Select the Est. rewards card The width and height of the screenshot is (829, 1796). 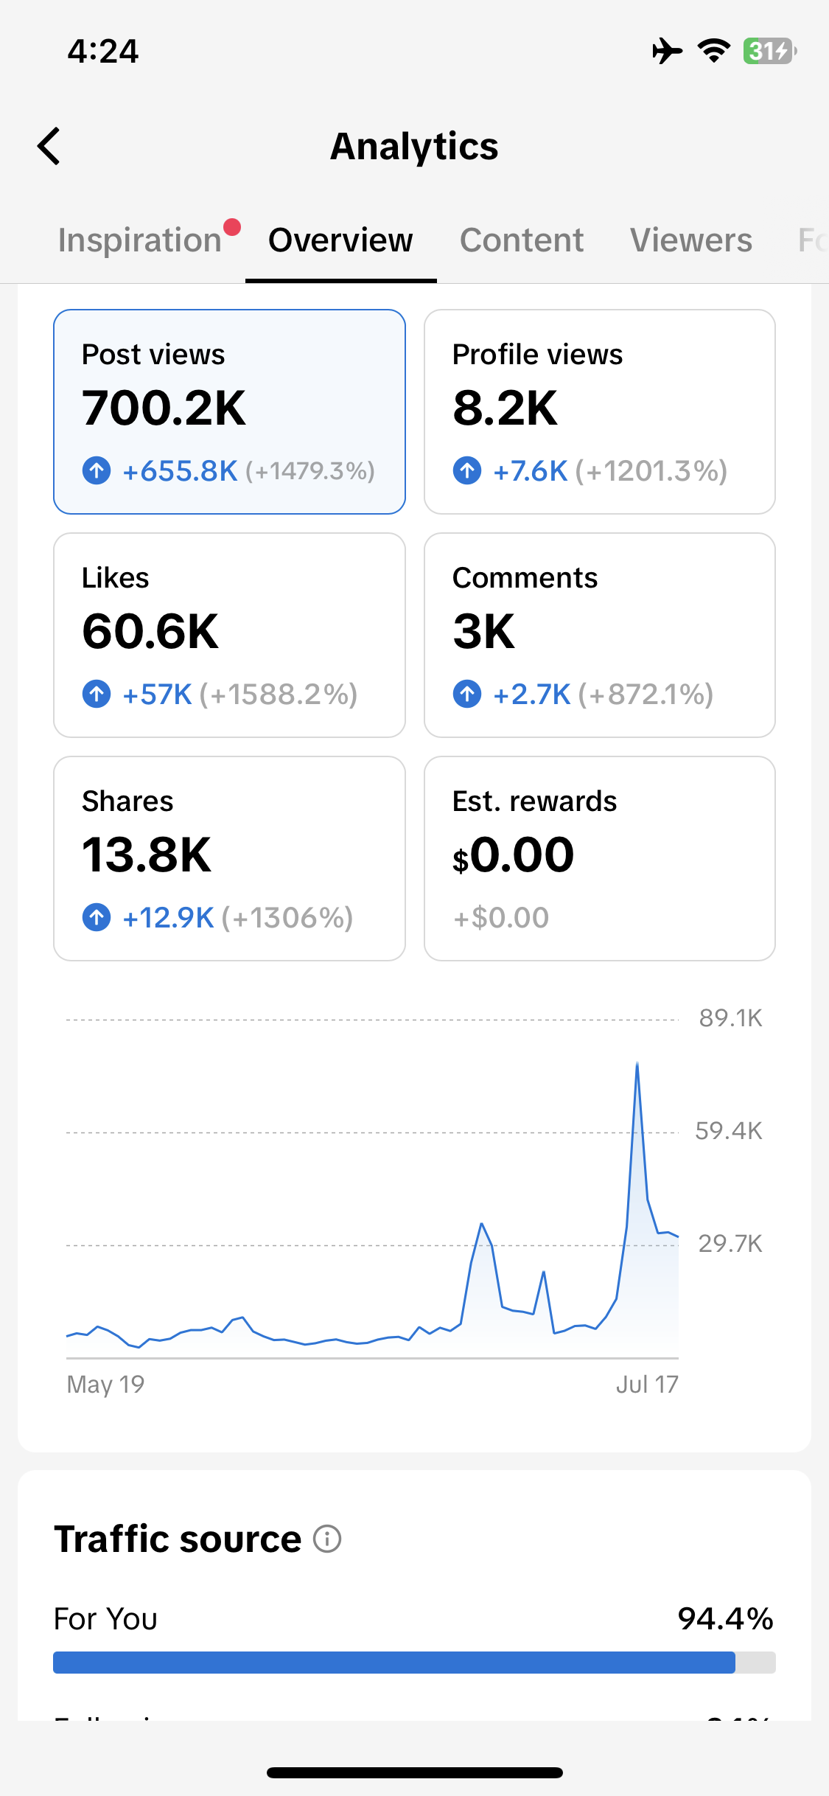point(600,858)
